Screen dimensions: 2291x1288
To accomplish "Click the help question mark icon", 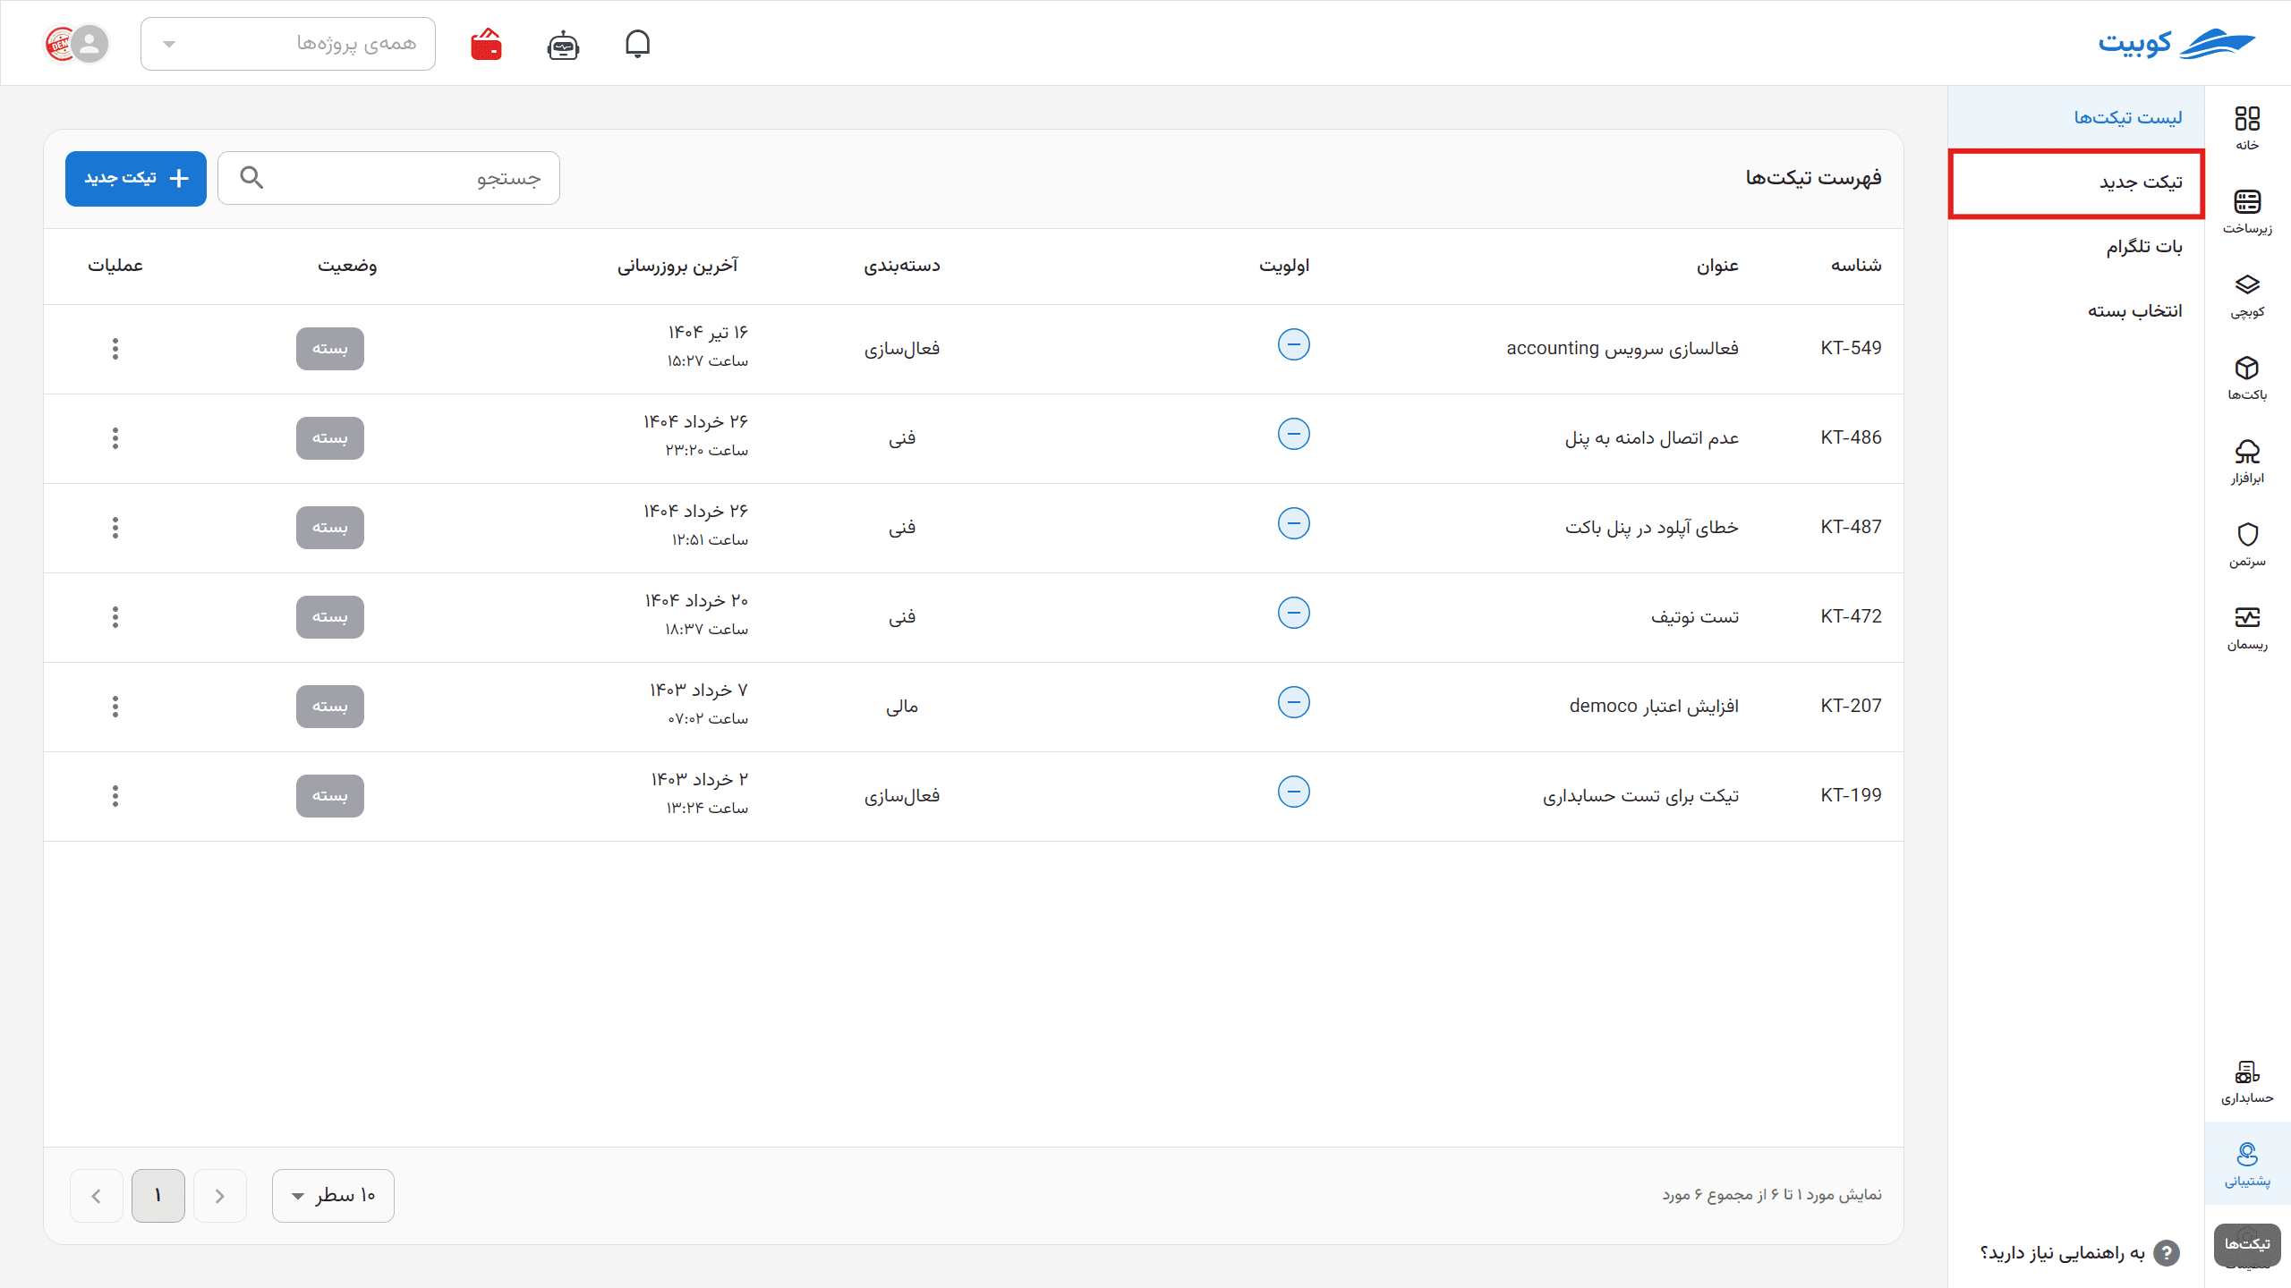I will (x=2166, y=1253).
